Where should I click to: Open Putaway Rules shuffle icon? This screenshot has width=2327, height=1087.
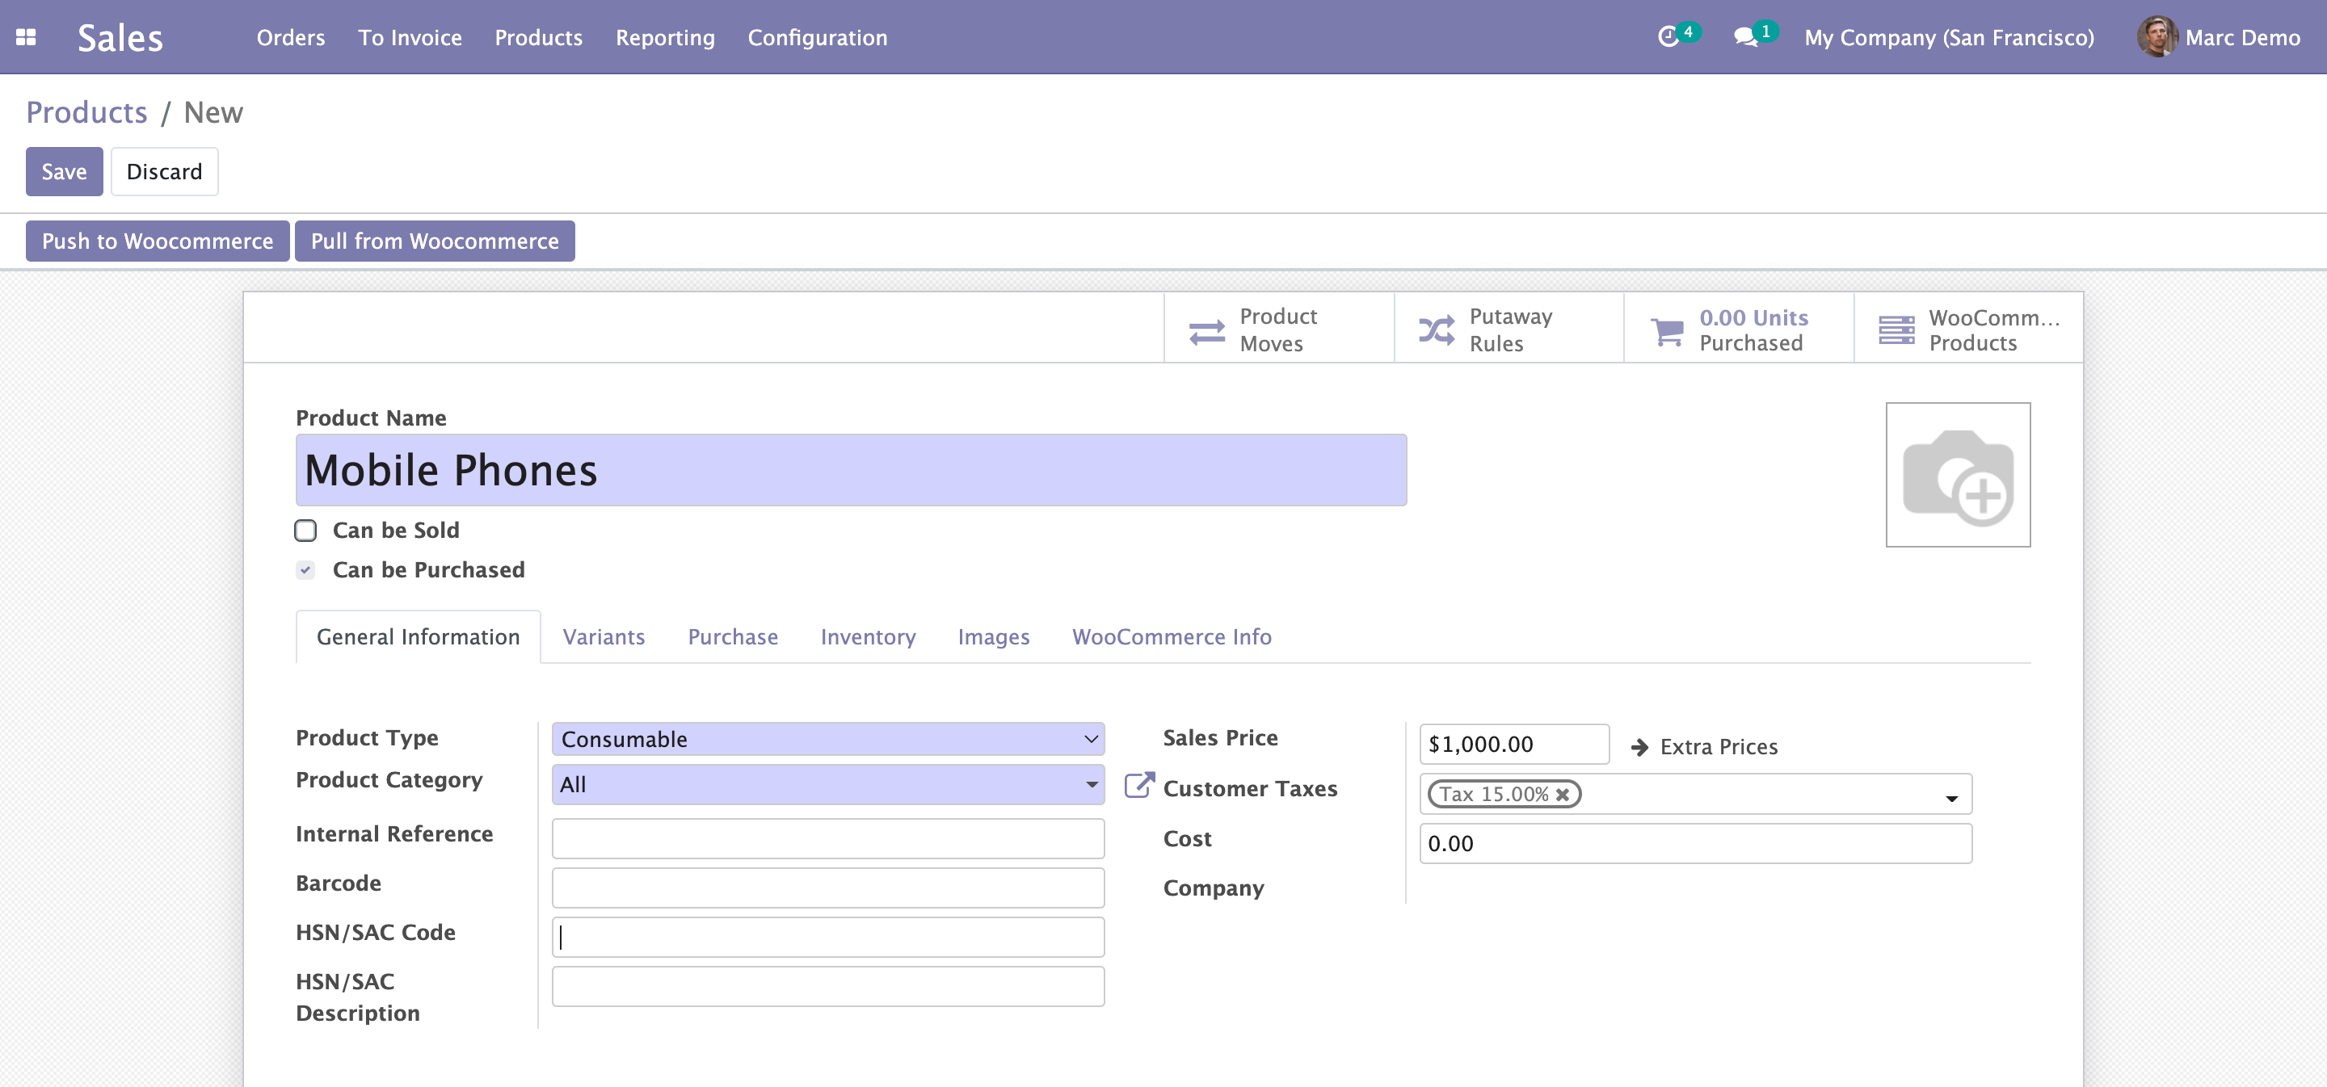[1437, 330]
